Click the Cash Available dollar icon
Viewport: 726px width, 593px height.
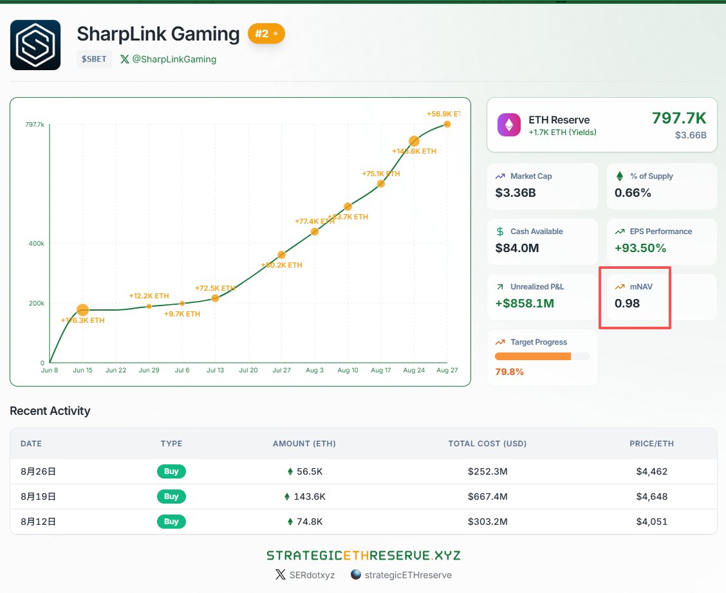coord(500,232)
